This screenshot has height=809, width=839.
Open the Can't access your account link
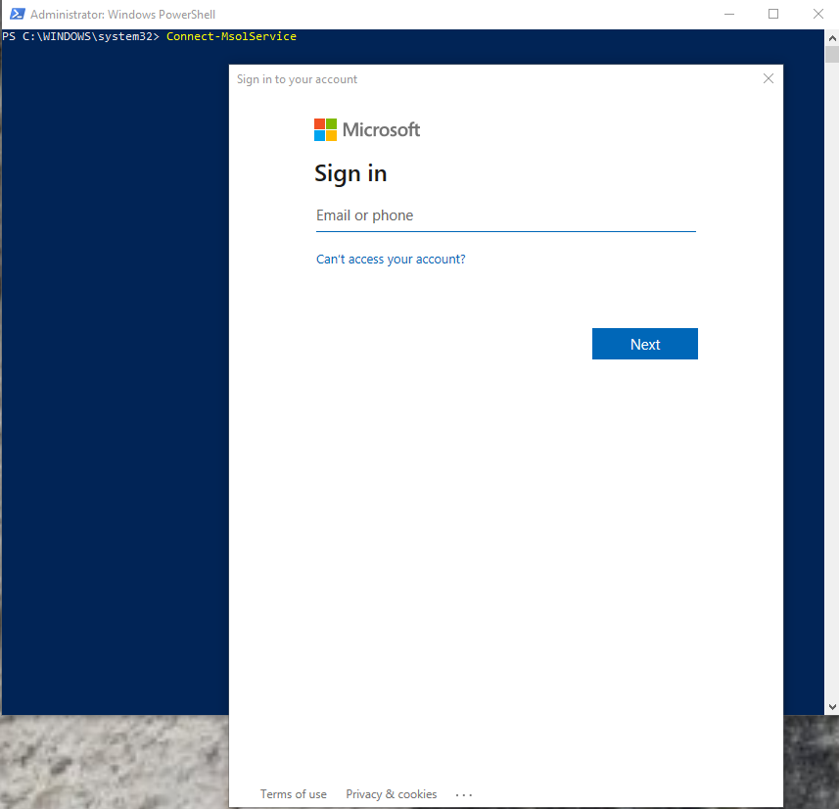click(x=391, y=260)
